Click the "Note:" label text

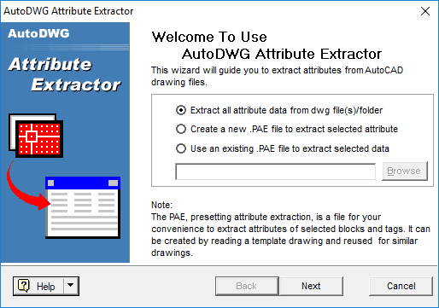coord(161,205)
